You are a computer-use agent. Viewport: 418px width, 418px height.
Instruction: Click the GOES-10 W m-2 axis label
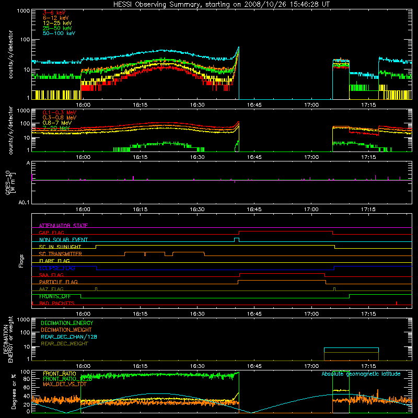click(10, 182)
